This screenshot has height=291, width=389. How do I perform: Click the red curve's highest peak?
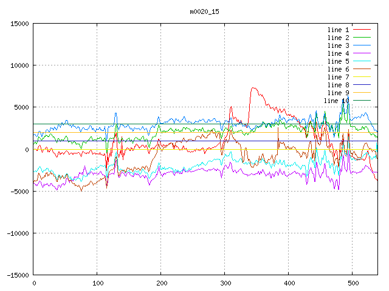[x=253, y=87]
